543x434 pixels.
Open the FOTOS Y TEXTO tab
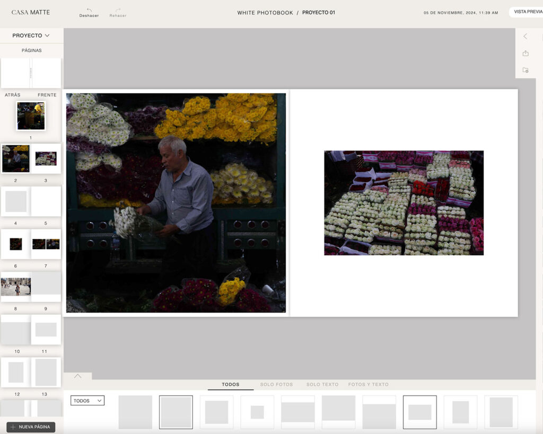(368, 384)
